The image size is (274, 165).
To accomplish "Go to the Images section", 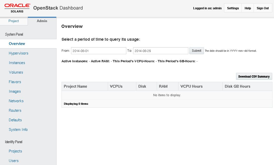I will tap(15, 91).
